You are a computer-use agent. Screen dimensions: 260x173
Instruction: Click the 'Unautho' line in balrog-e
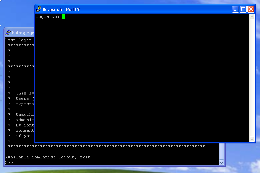coord(25,114)
